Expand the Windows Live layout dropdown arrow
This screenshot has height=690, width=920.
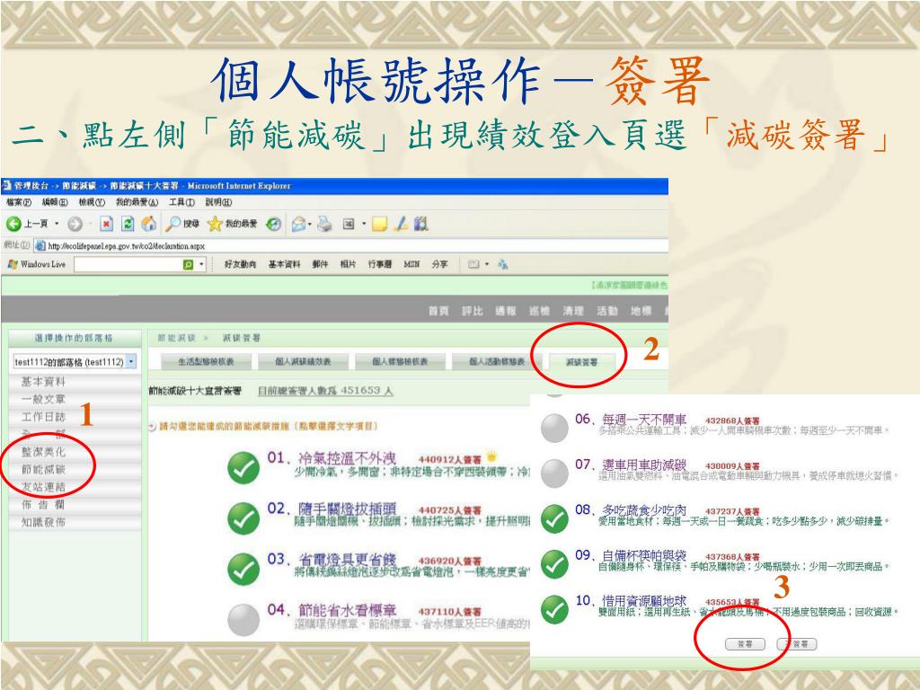tap(487, 265)
